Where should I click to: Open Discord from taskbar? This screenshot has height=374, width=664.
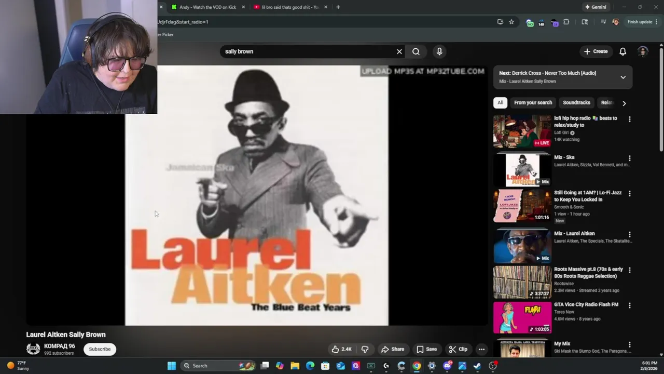coord(447,366)
